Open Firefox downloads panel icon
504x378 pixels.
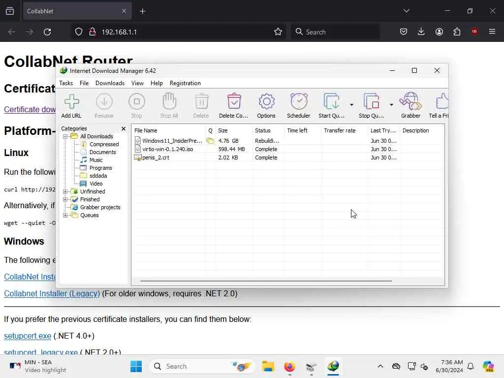[421, 31]
